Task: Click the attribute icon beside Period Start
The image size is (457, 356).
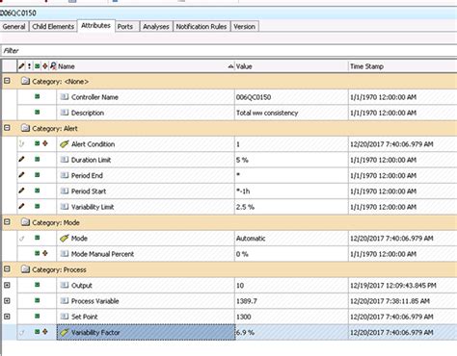Action: [65, 191]
